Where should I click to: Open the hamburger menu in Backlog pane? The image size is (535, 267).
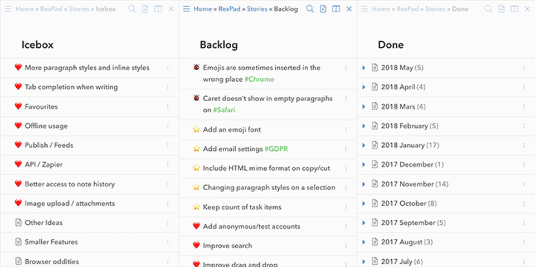tap(186, 9)
